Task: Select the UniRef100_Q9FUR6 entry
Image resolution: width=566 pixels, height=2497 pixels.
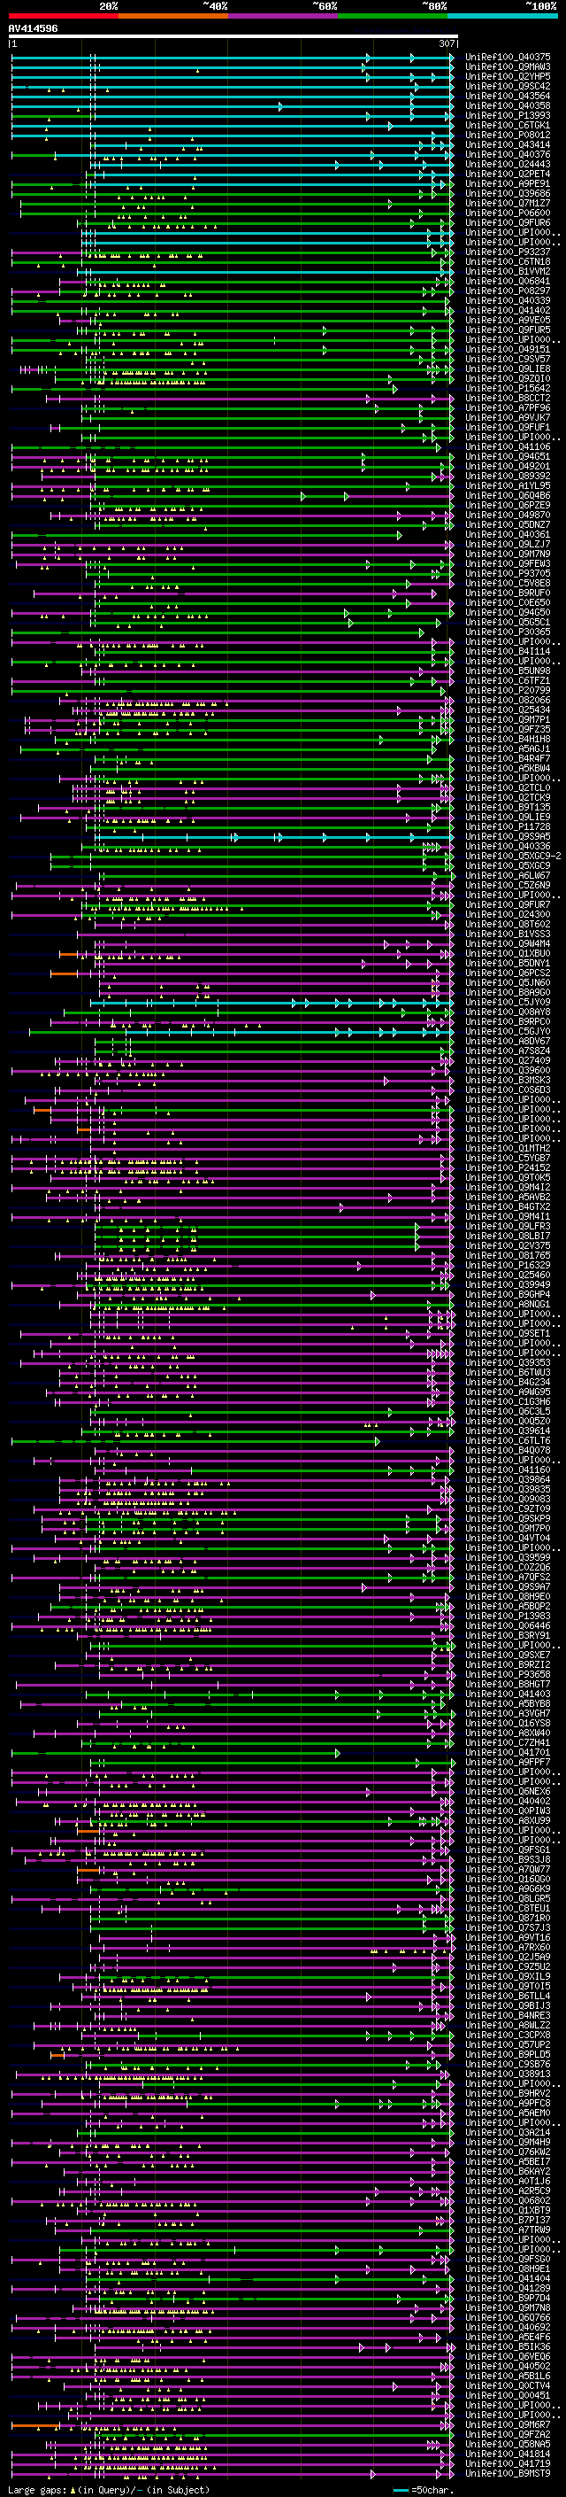Action: [508, 222]
